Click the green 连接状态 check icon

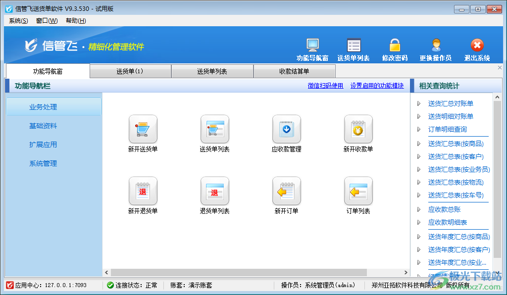tap(110, 285)
